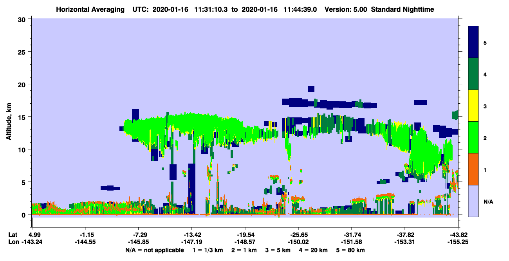Click the '1 = 1/3 km' legend text
This screenshot has height=261, width=509.
[207, 250]
